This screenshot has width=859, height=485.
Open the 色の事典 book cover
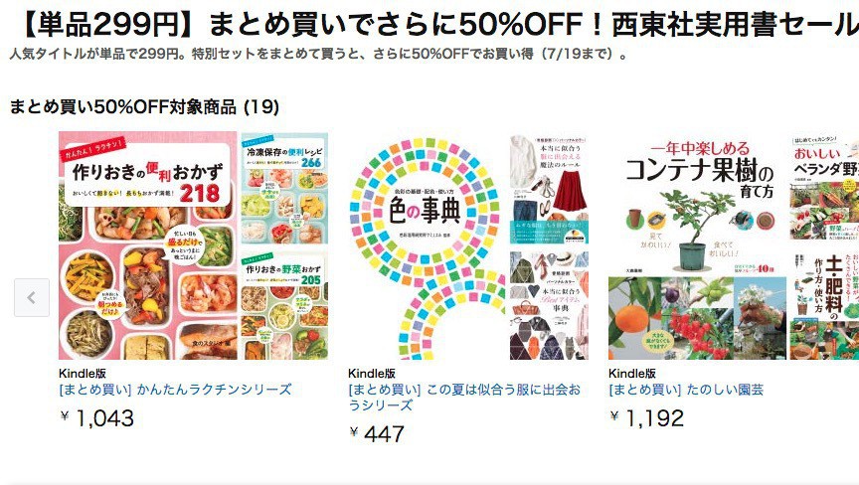pyautogui.click(x=424, y=245)
